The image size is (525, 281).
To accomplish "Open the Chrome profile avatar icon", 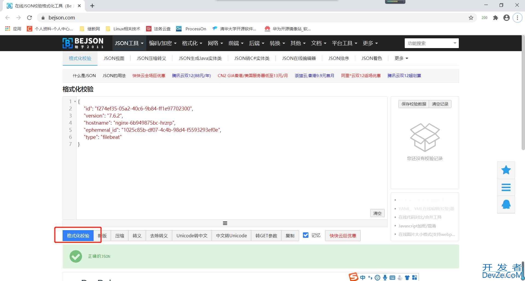I will click(506, 18).
